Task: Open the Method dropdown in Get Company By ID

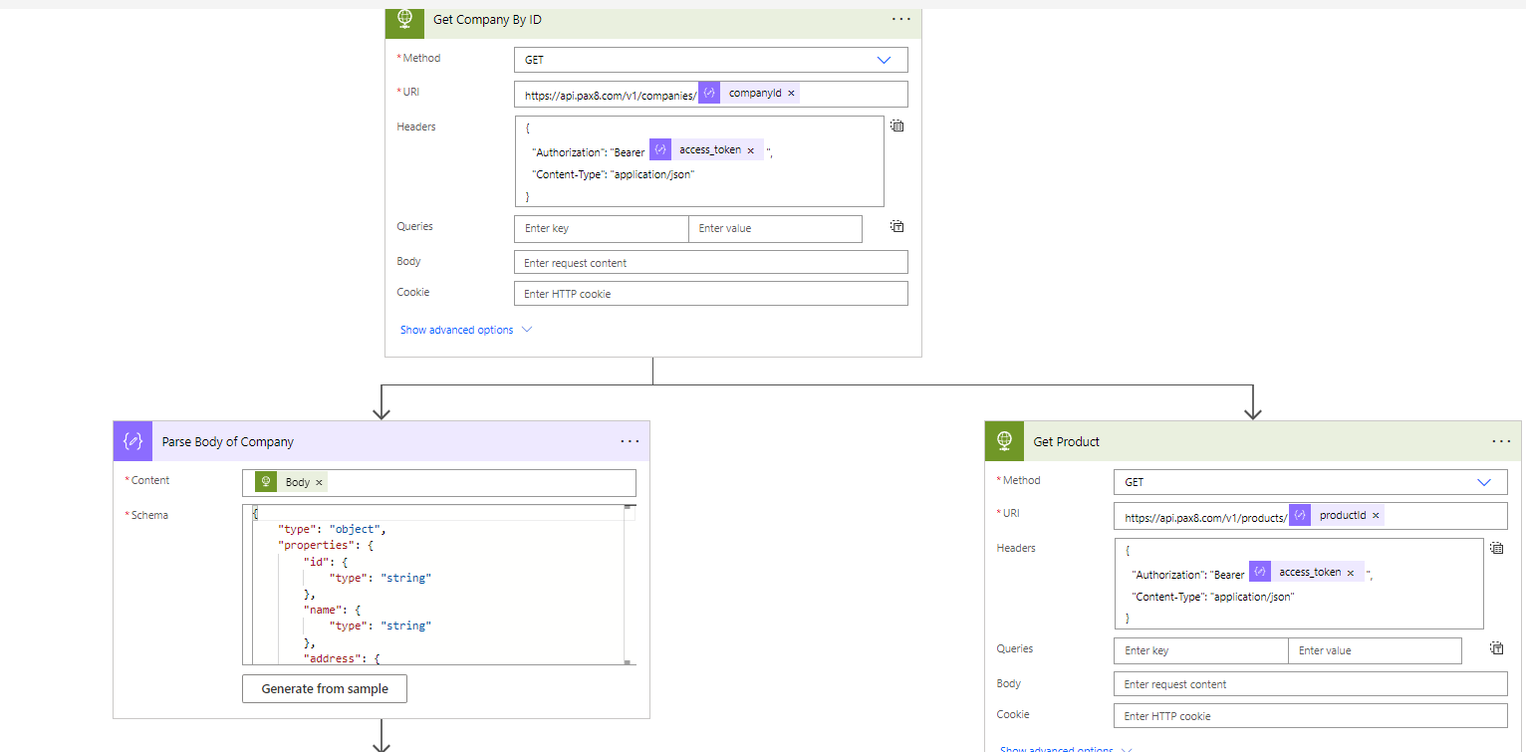Action: (710, 60)
